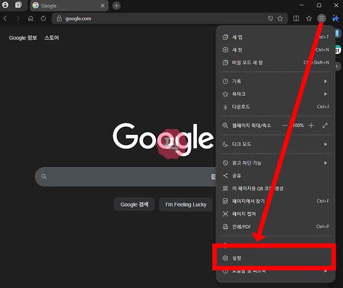Click the 100% zoom level value
Viewport: 343px width, 288px height.
point(298,125)
